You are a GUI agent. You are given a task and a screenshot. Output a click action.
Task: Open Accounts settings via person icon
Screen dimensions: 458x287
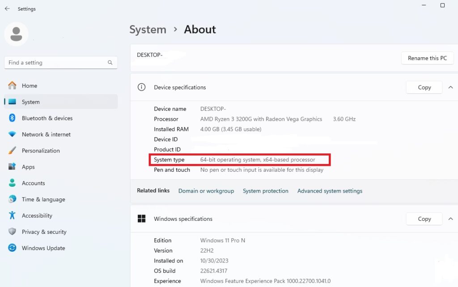click(x=12, y=183)
